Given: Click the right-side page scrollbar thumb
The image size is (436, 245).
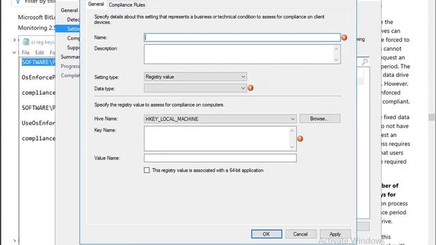Looking at the screenshot, I should coord(431,117).
